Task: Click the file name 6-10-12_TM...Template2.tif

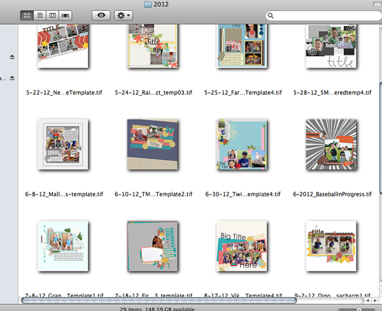Action: [x=153, y=194]
